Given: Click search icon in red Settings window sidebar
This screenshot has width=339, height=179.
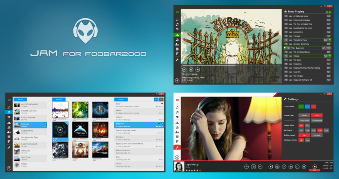Looking at the screenshot, I should (177, 108).
